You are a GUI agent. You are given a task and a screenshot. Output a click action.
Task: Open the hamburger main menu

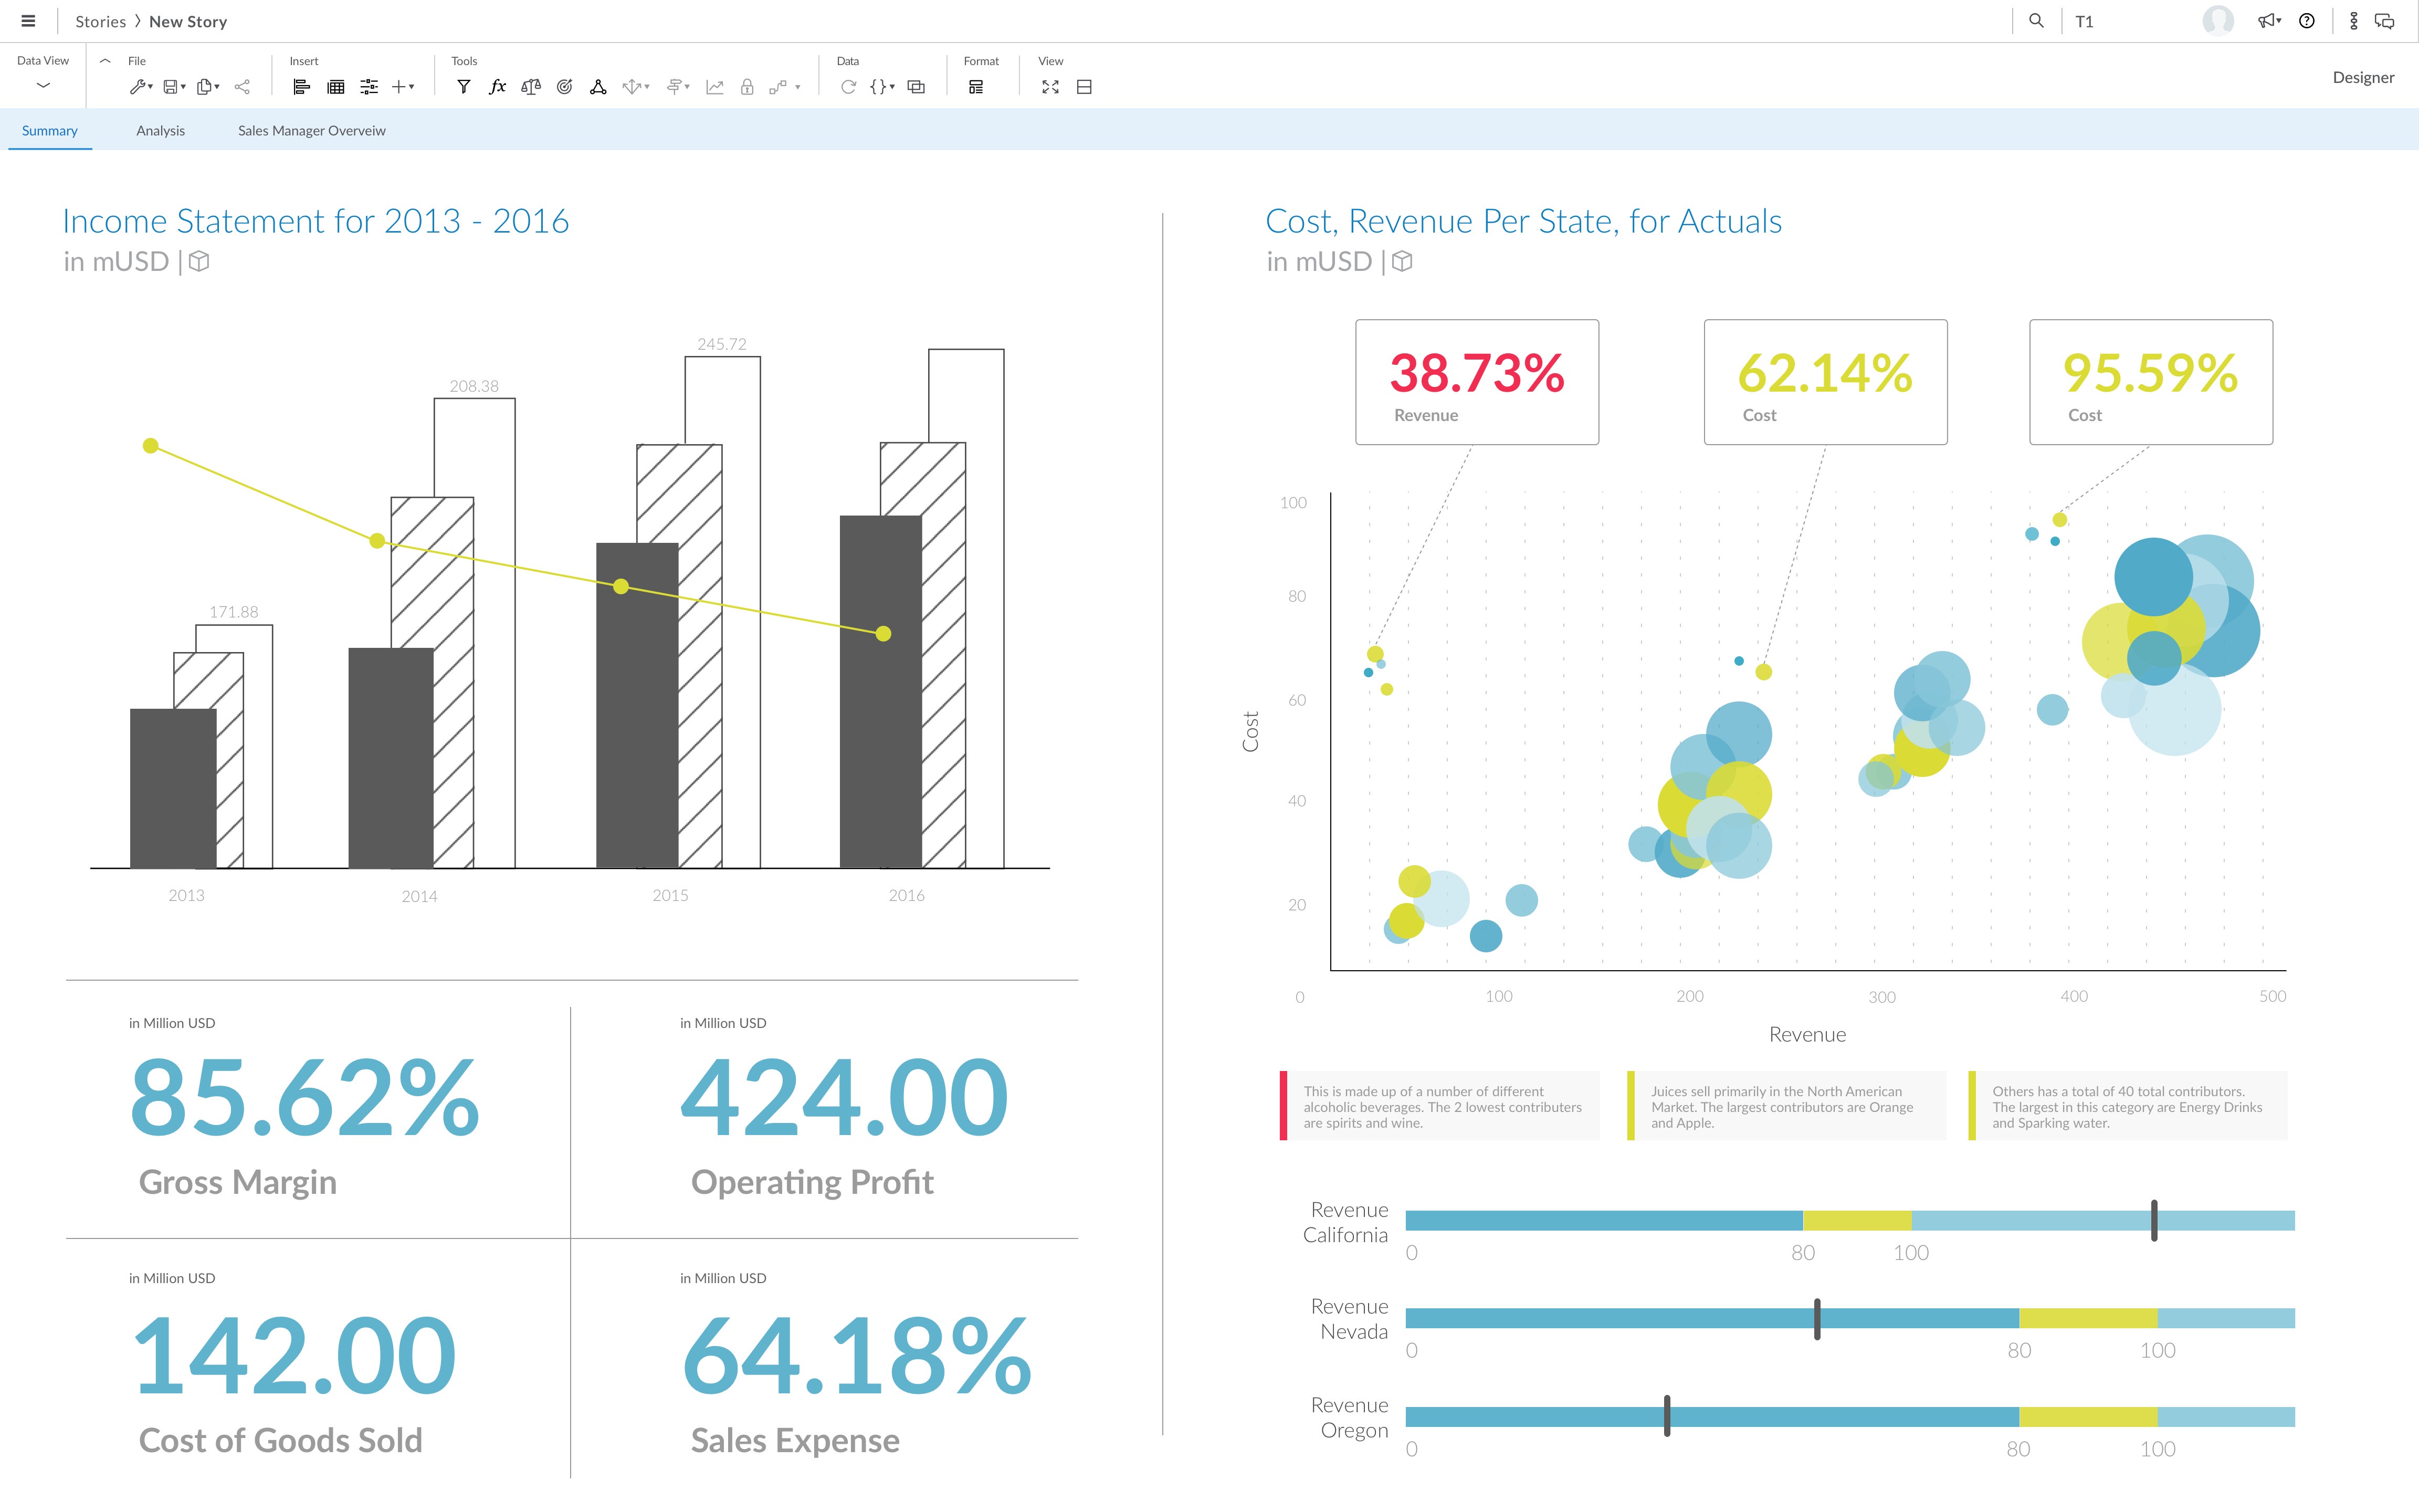28,21
